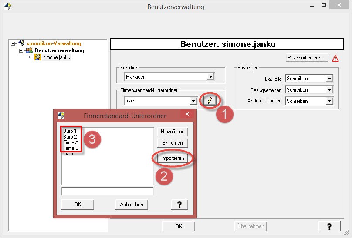
Task: Open the Funktion Manager dropdown
Action: point(210,77)
